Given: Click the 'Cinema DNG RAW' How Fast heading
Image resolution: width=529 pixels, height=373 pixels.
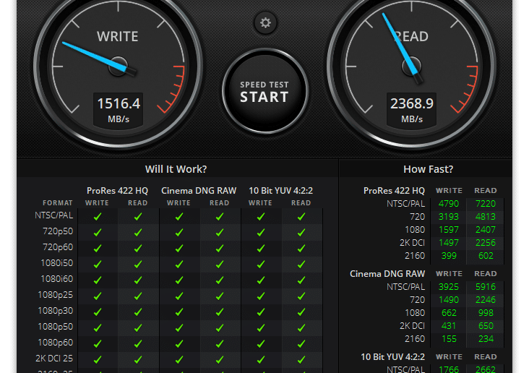Looking at the screenshot, I should pyautogui.click(x=387, y=273).
